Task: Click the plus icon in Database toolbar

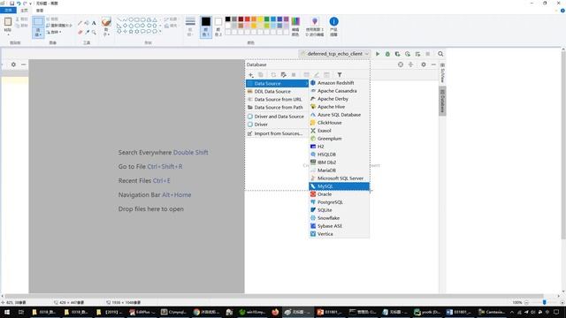Action: [250, 74]
